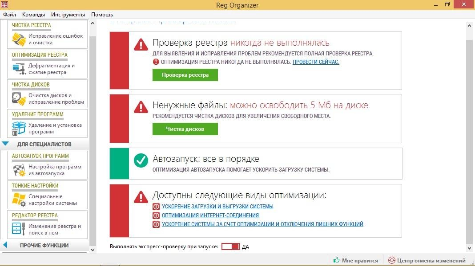Open the Помощь menu
The width and height of the screenshot is (475, 266).
click(x=102, y=15)
